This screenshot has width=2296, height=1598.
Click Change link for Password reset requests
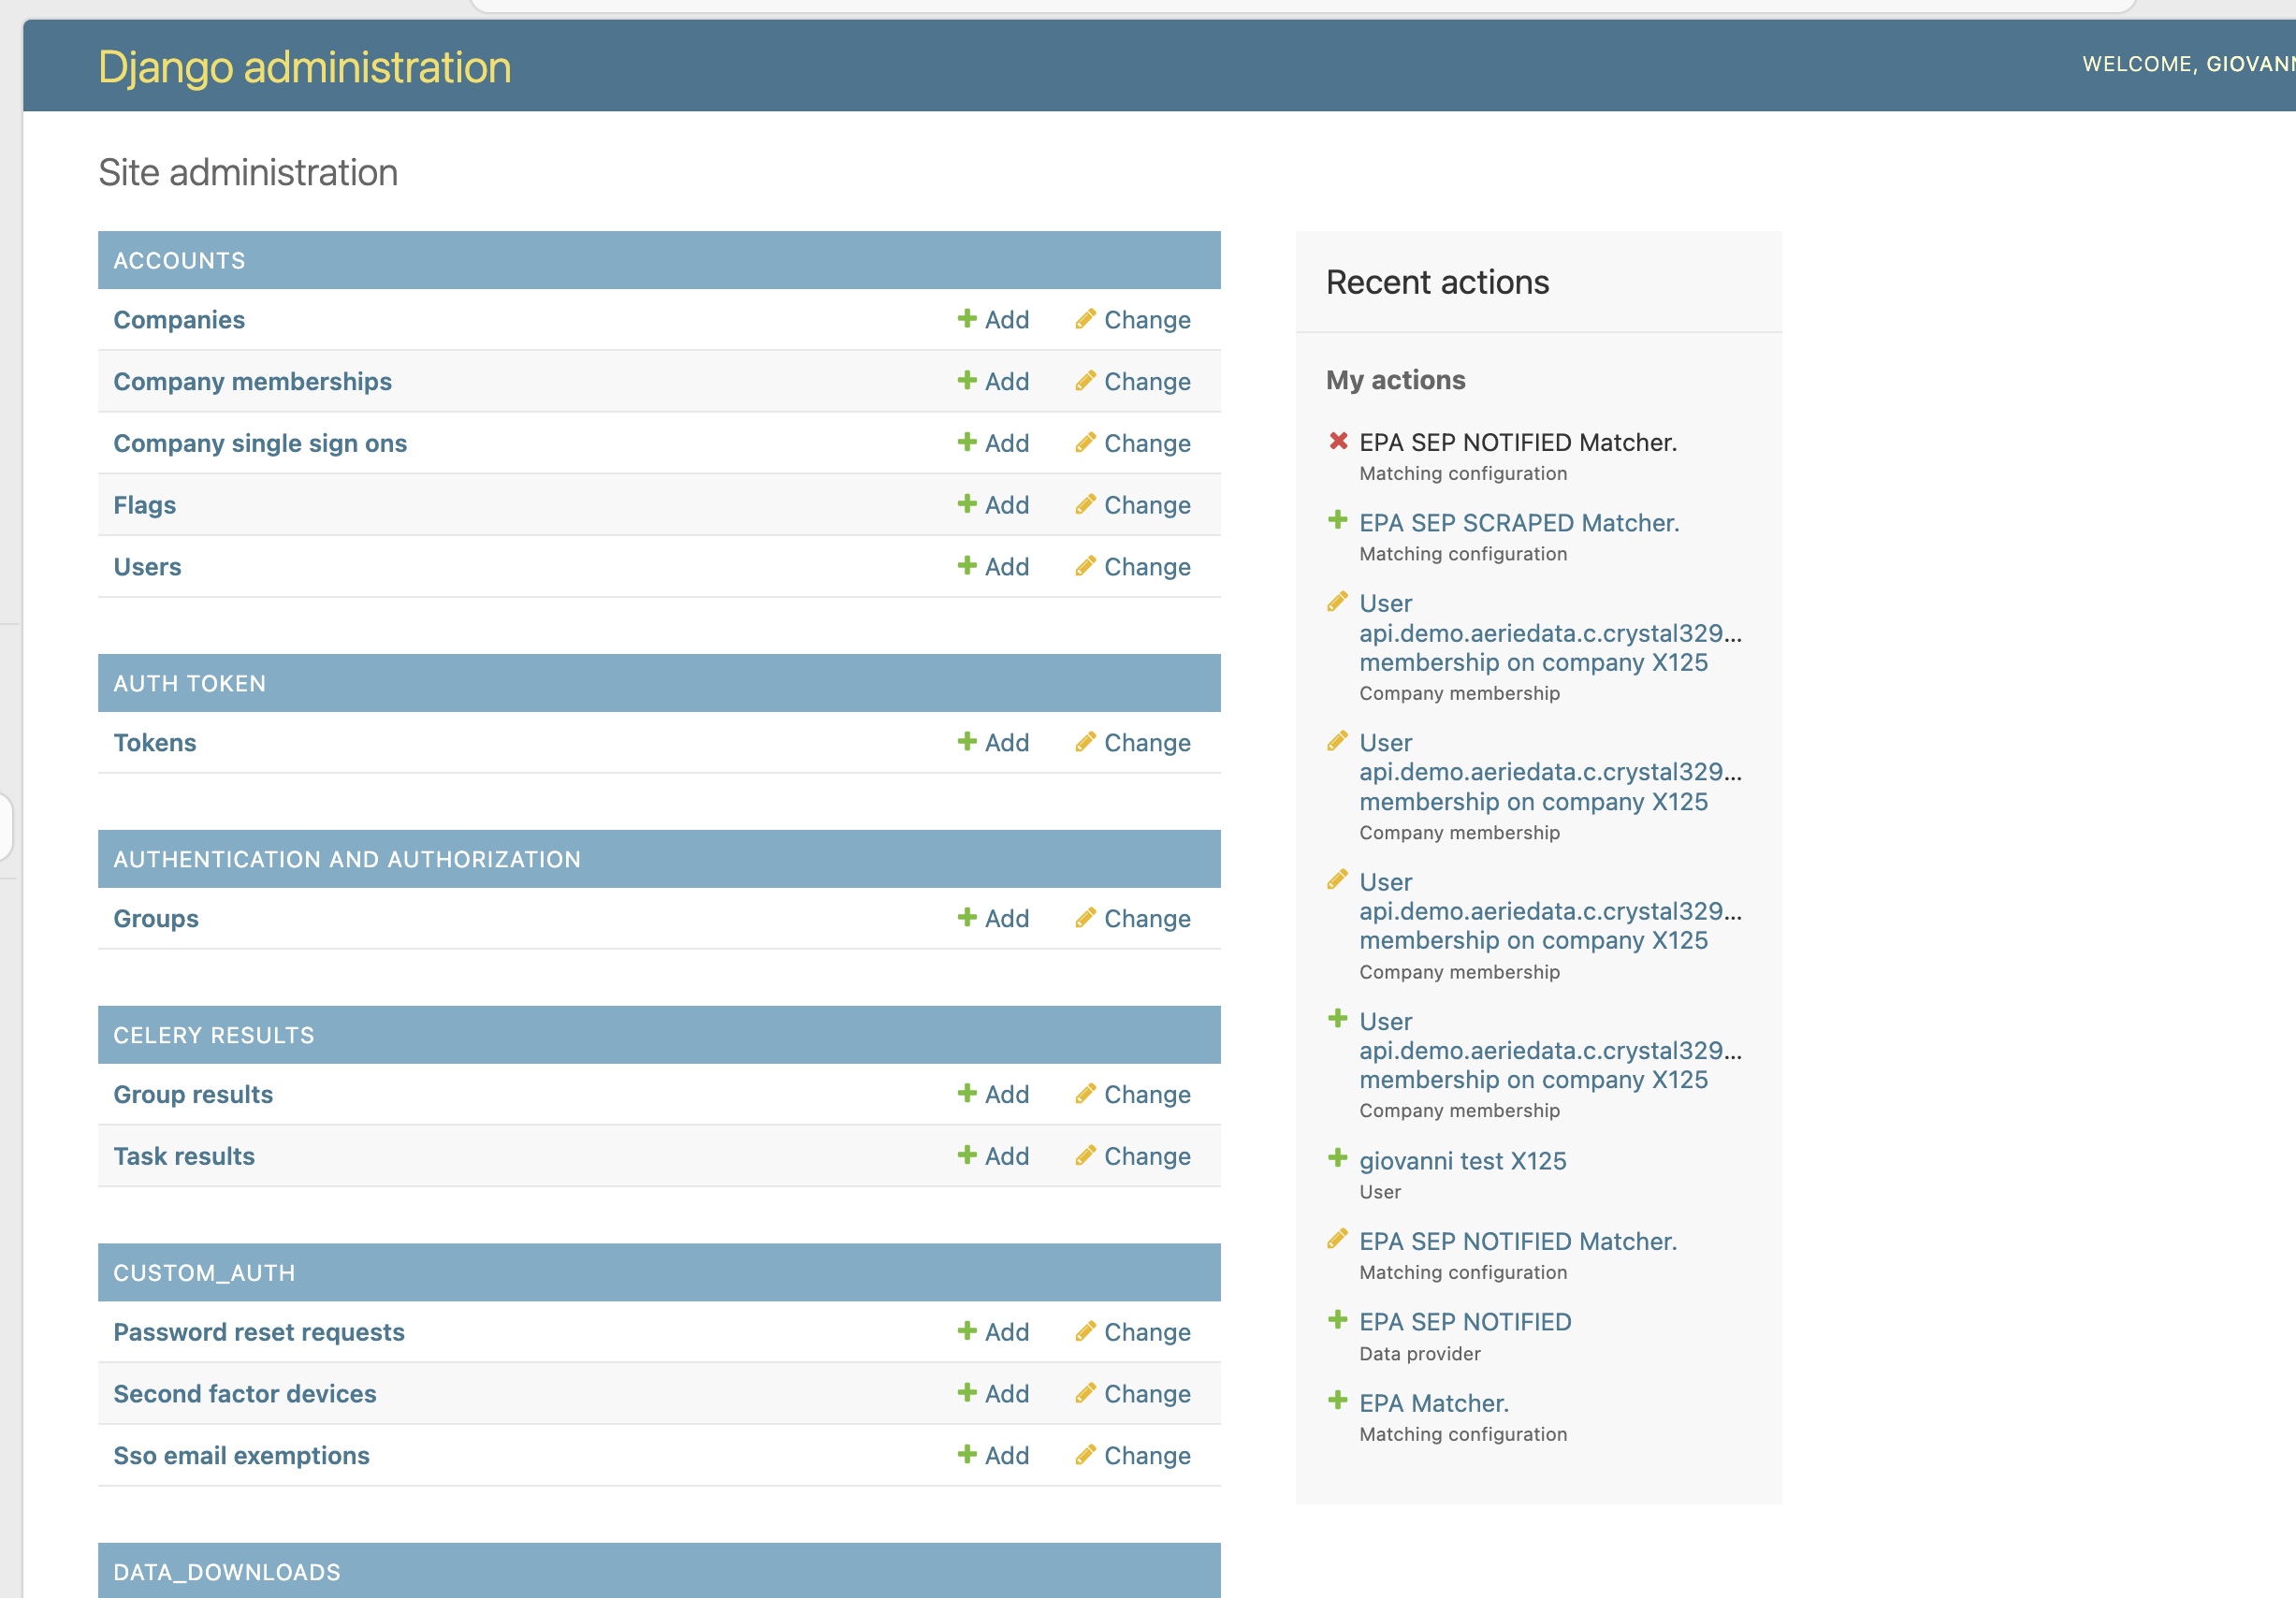click(1146, 1332)
